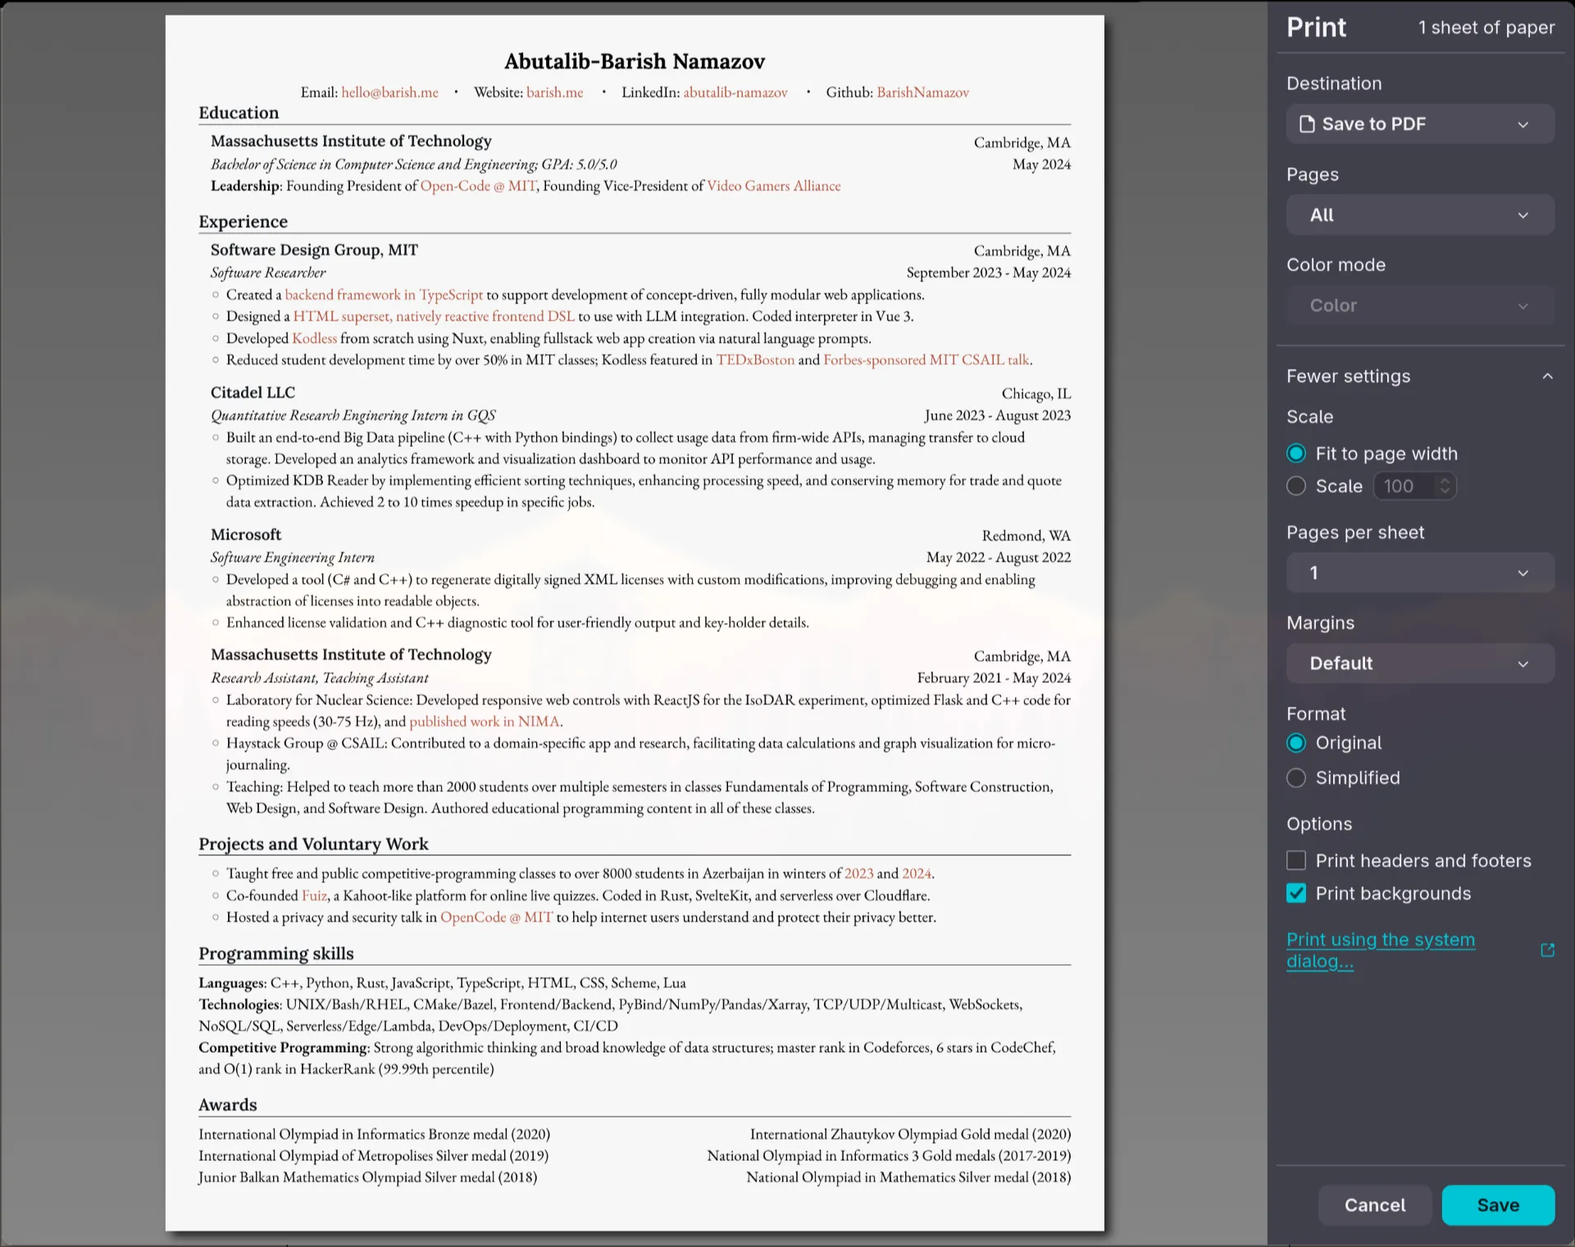Open the barish.me website link
Image resolution: width=1575 pixels, height=1247 pixels.
coord(555,92)
